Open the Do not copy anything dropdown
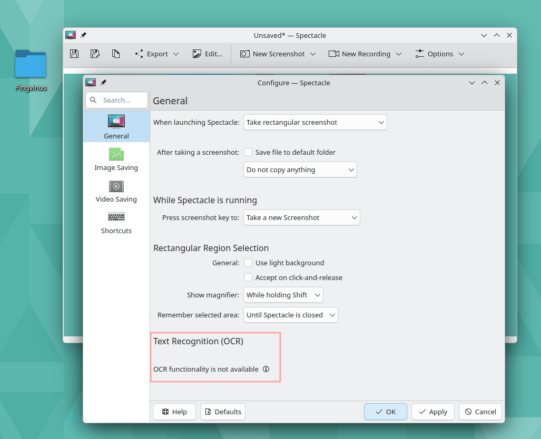This screenshot has height=439, width=541. 300,169
